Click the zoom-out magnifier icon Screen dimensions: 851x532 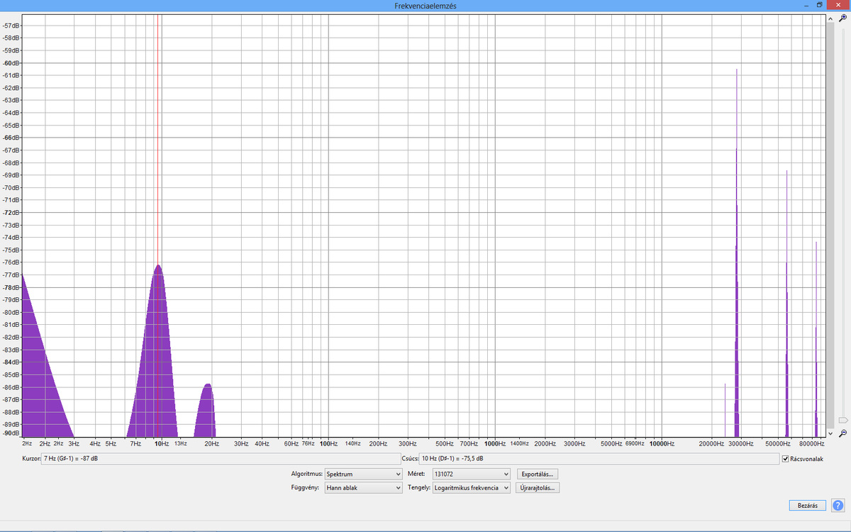(x=842, y=433)
